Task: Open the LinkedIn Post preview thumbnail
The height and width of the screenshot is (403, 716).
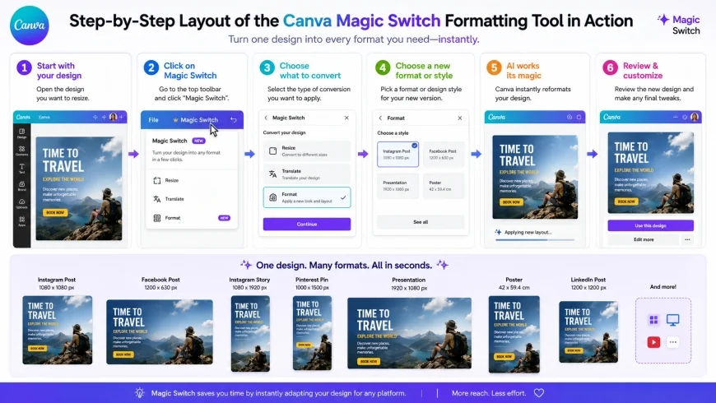Action: 588,331
